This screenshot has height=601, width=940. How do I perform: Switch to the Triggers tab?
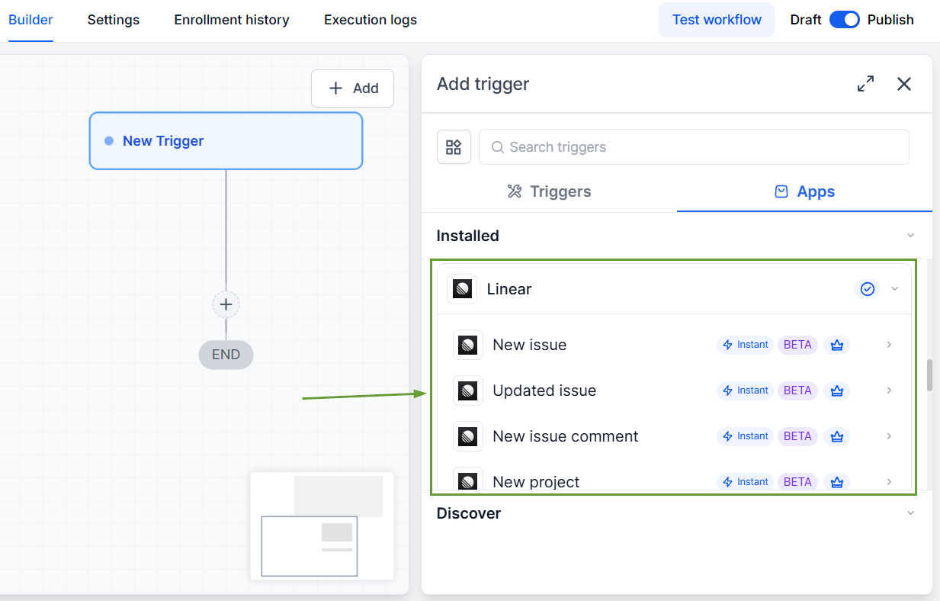(x=549, y=191)
